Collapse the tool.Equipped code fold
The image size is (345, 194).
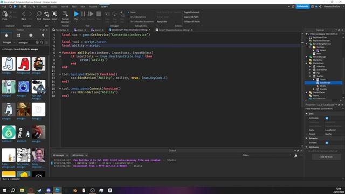[60, 74]
